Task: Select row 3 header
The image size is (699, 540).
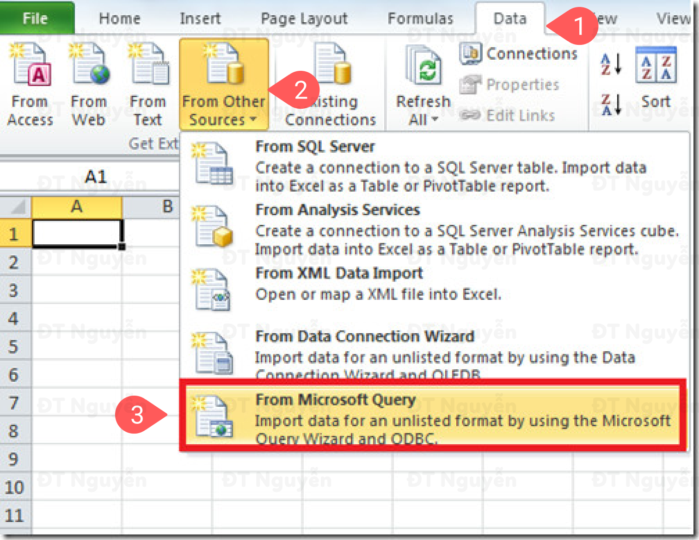Action: coord(15,290)
